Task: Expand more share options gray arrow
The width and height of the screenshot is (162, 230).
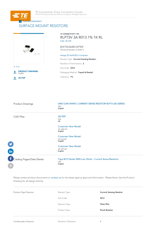Action: coord(11,166)
